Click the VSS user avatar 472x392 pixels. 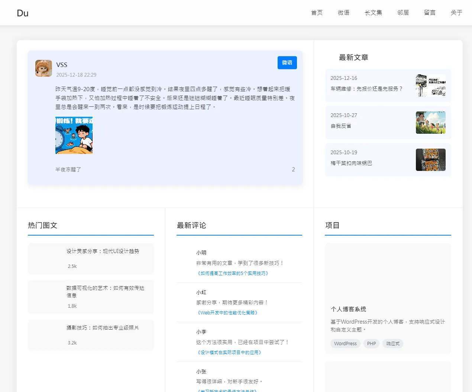pos(43,68)
